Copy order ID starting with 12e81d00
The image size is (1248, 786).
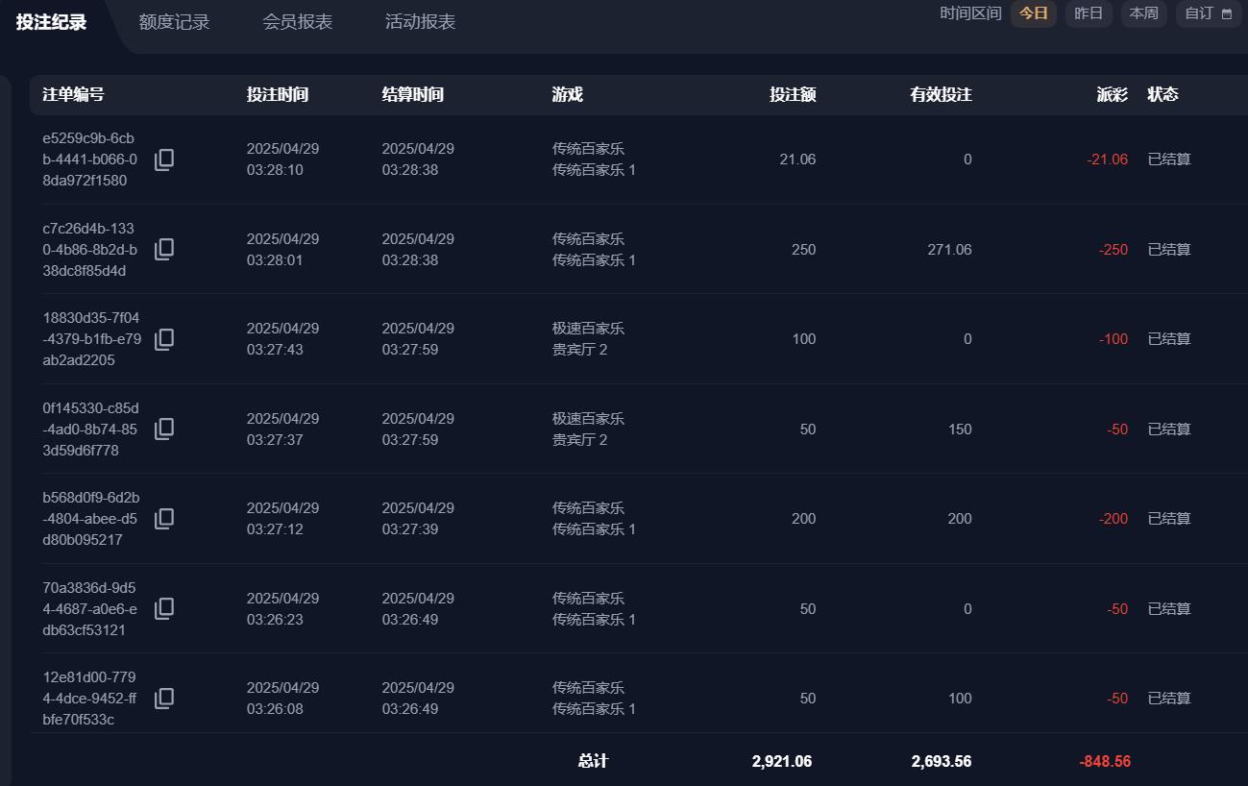pyautogui.click(x=164, y=699)
